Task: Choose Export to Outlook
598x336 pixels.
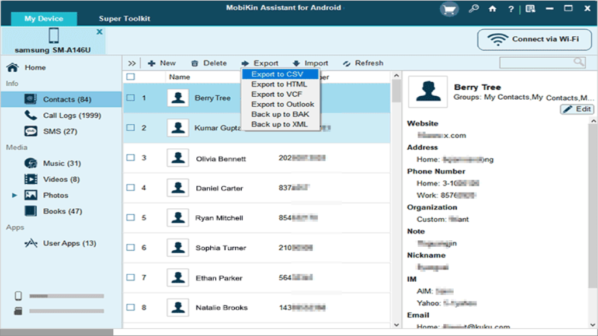Action: [x=280, y=104]
